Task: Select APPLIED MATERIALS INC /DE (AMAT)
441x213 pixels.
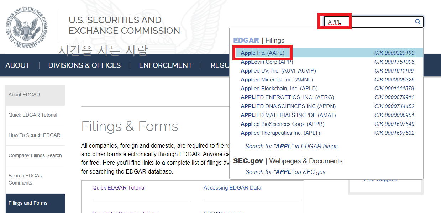Action: coord(288,115)
